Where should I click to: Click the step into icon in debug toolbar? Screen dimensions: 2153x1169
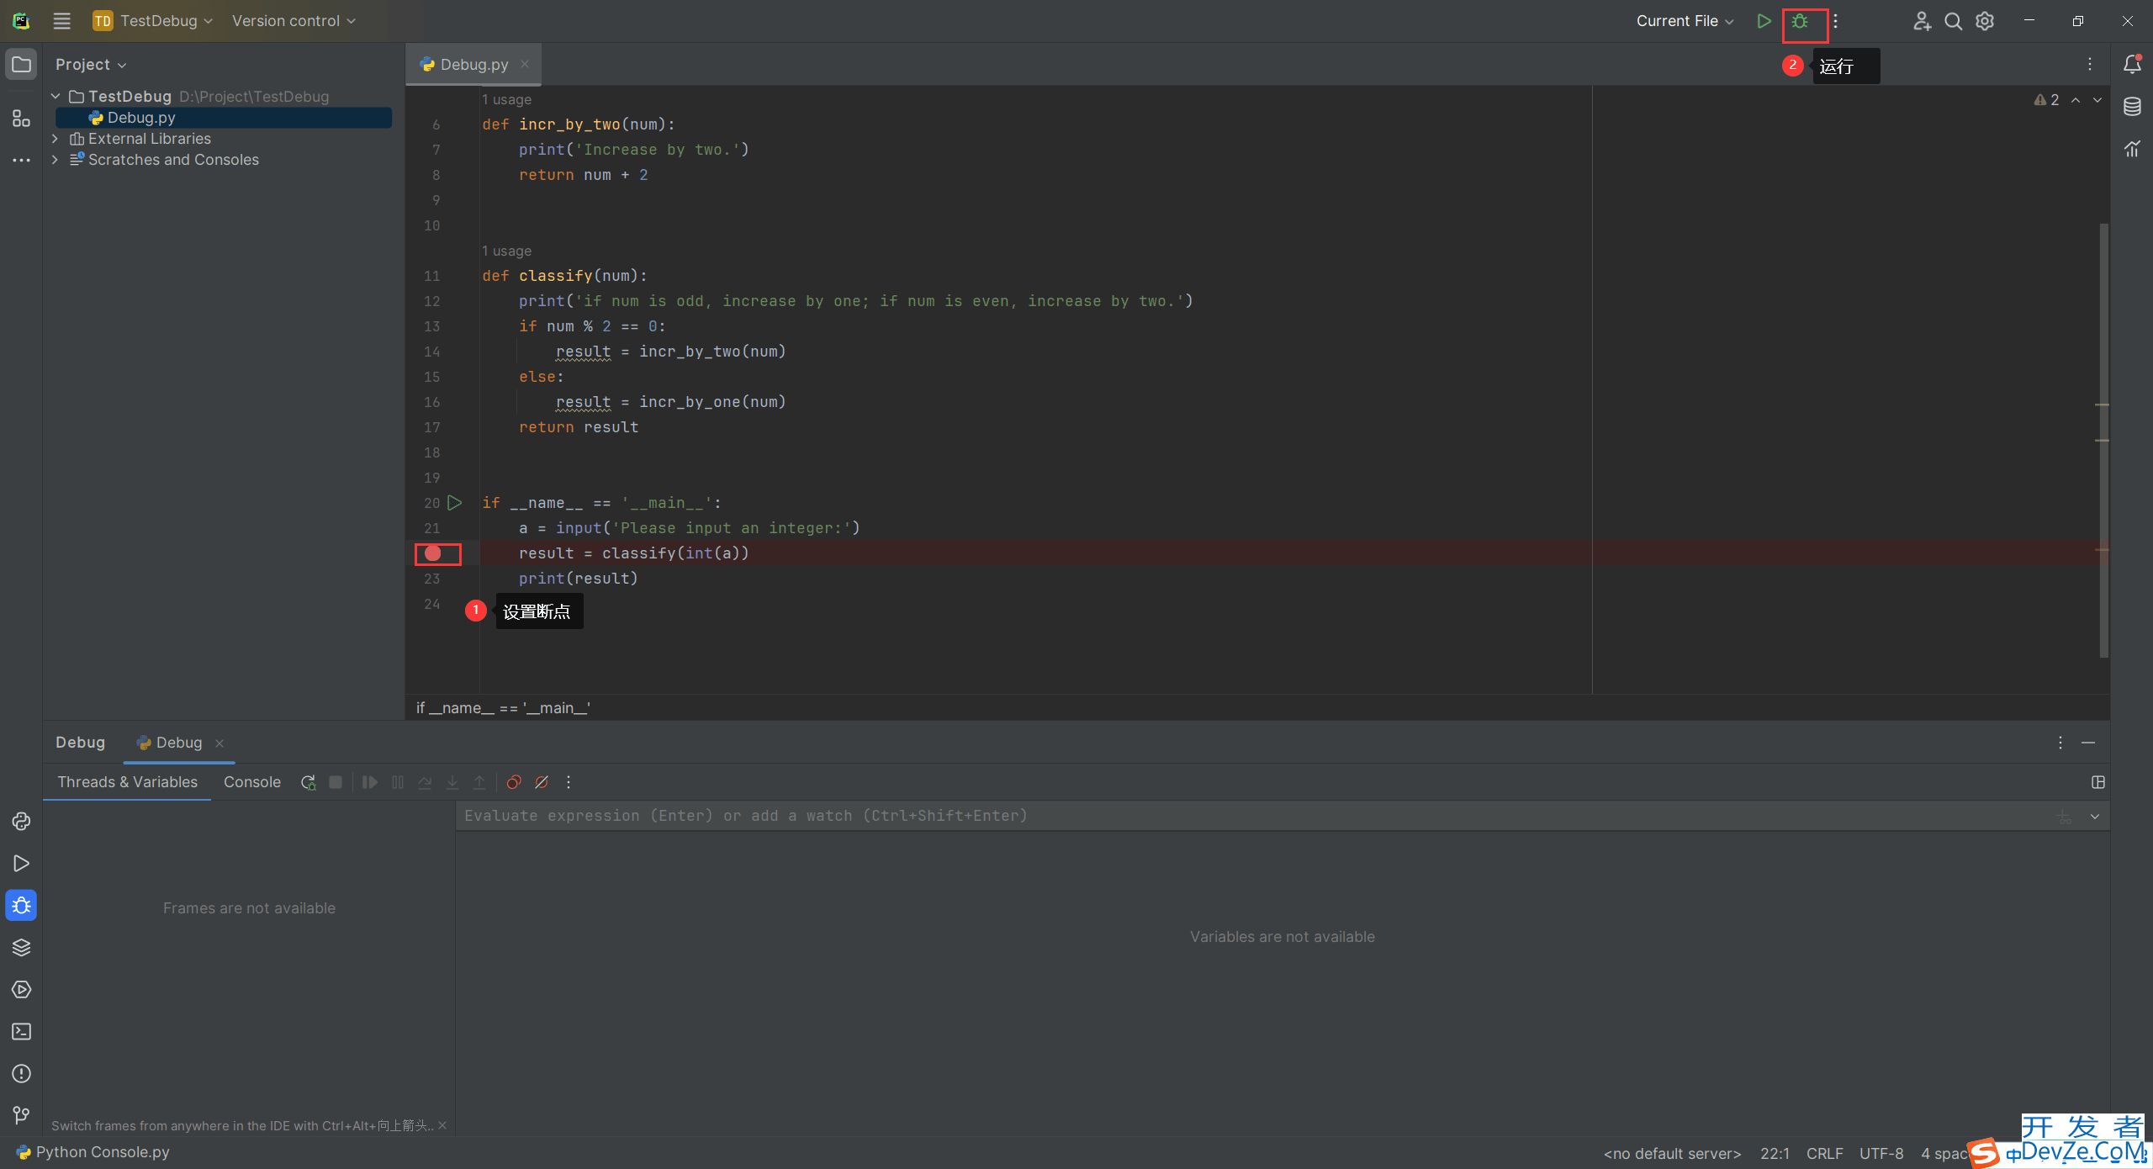[x=455, y=780]
